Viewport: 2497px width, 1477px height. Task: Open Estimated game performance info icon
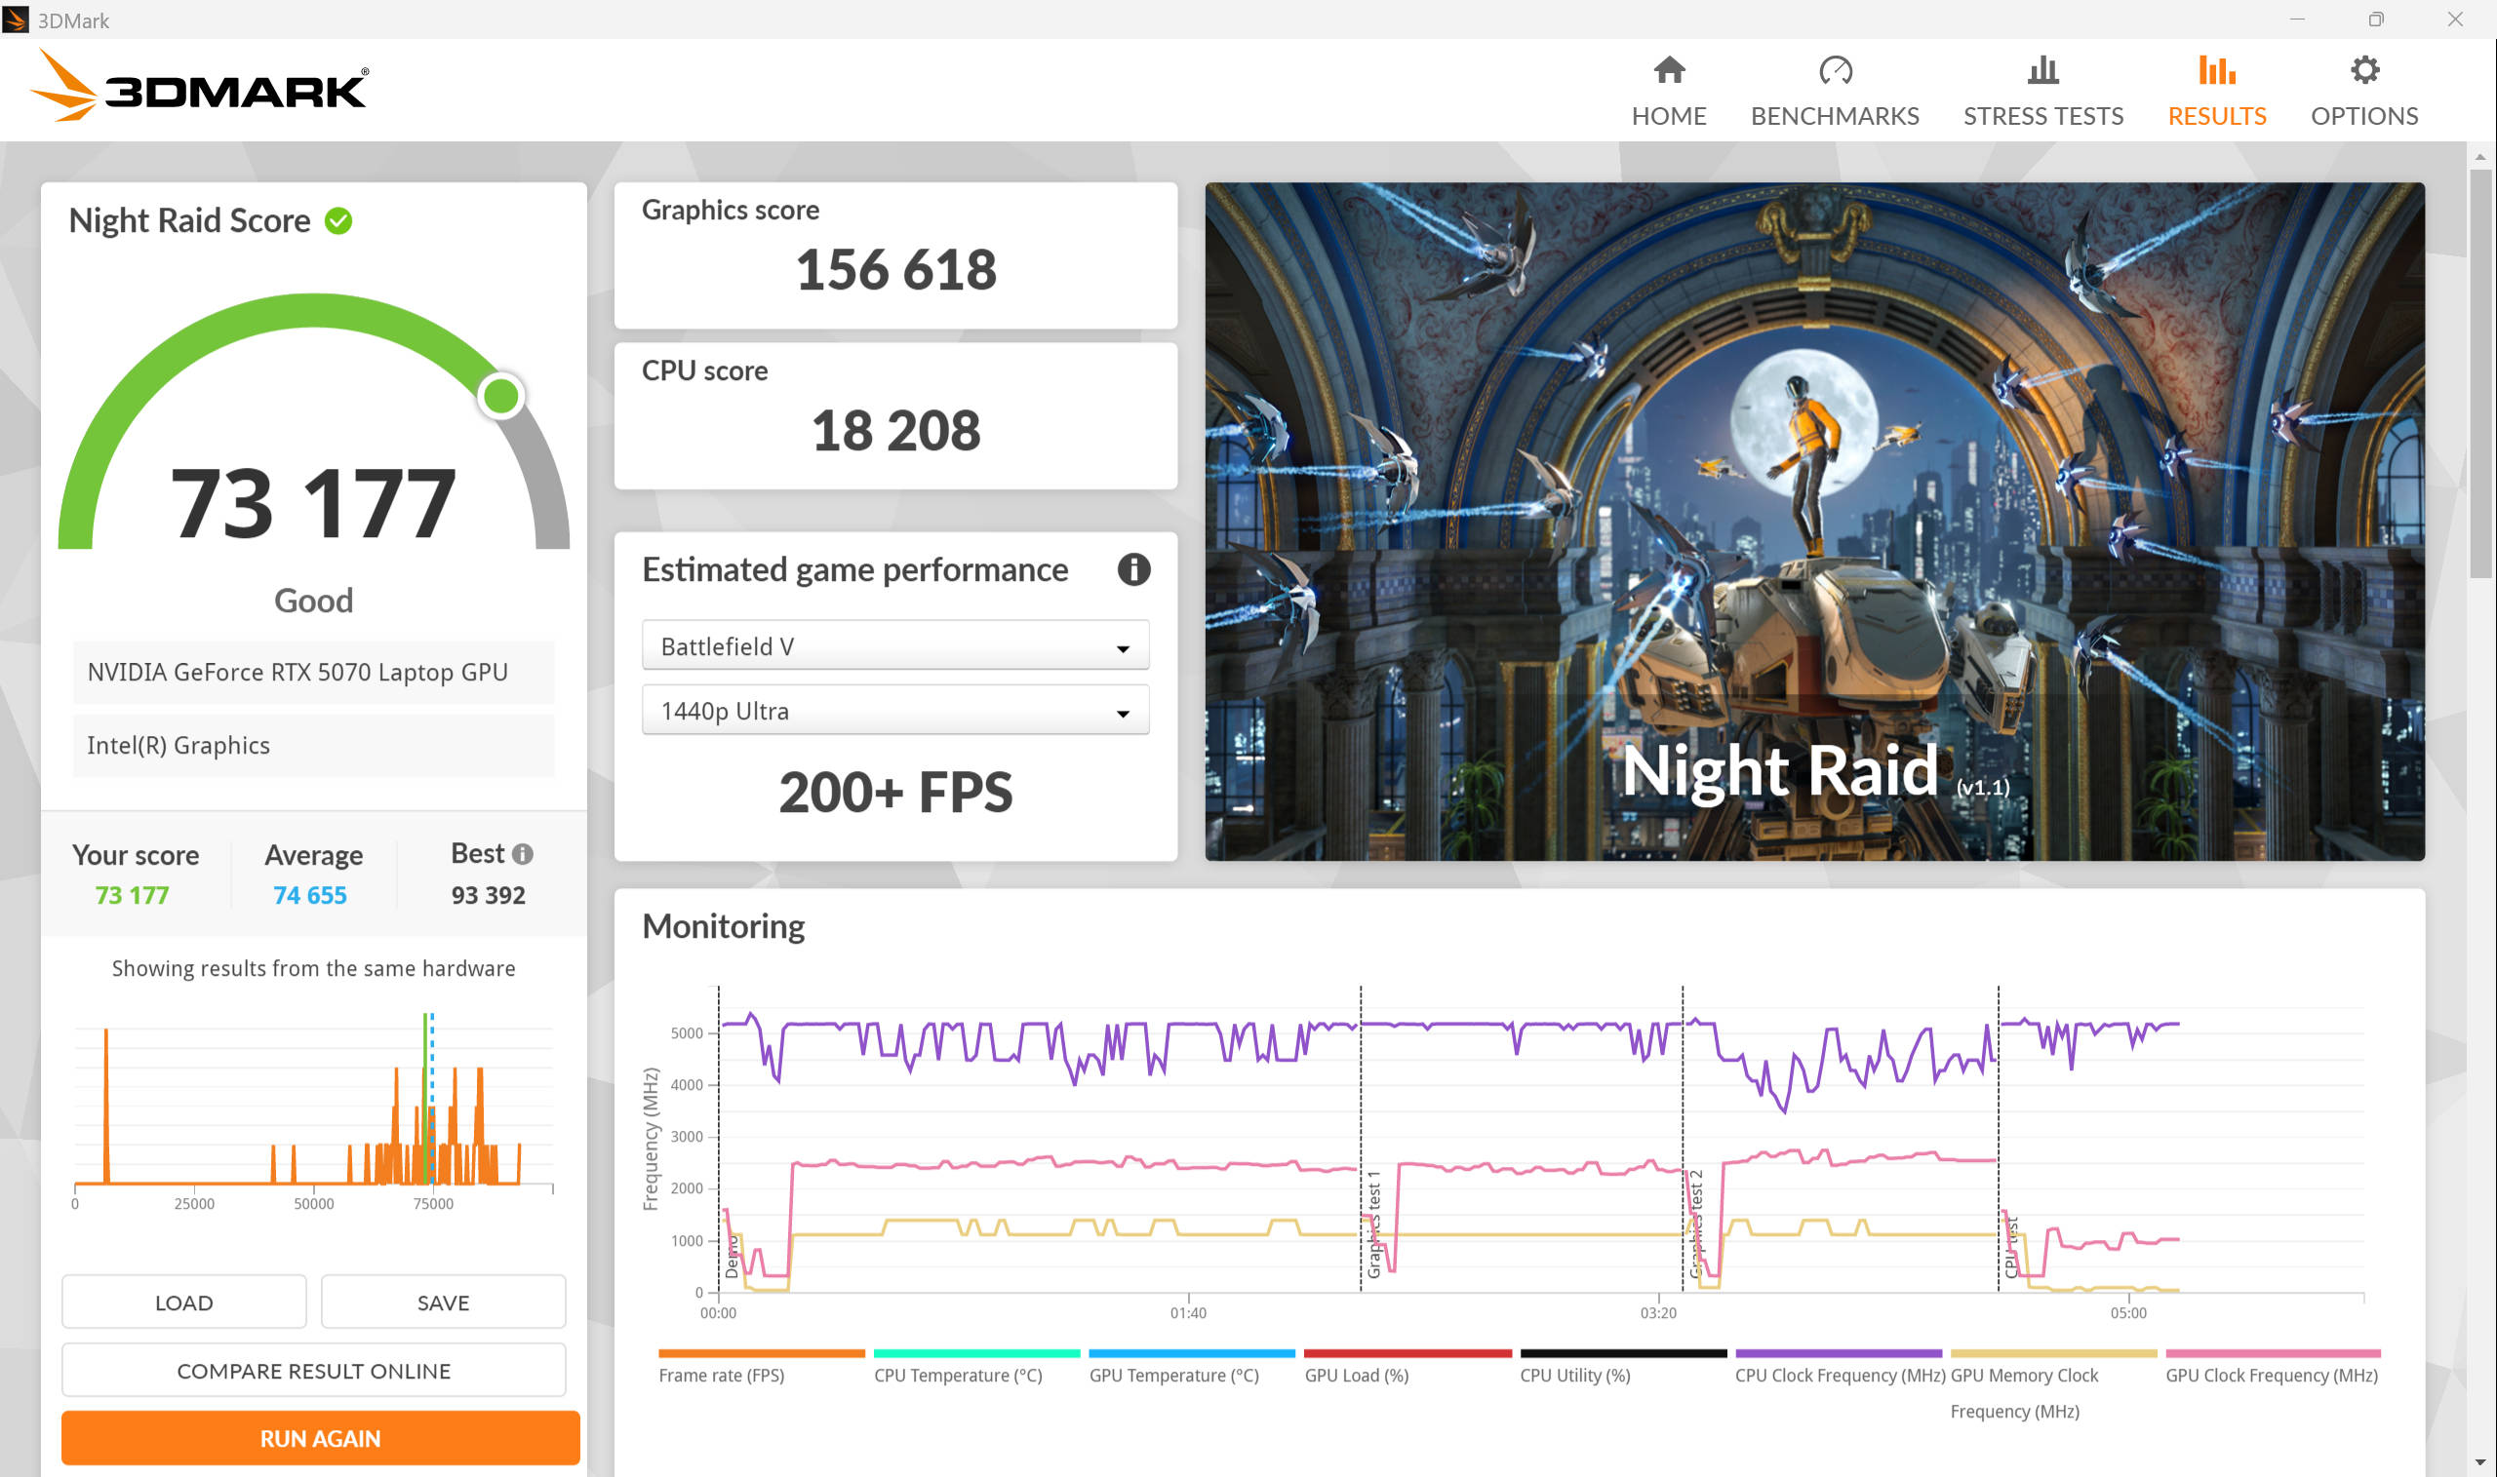[x=1133, y=569]
